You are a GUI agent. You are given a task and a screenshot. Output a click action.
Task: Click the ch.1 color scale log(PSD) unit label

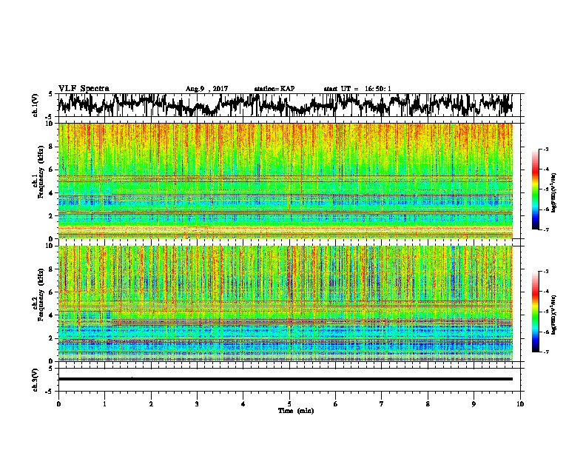click(x=554, y=193)
